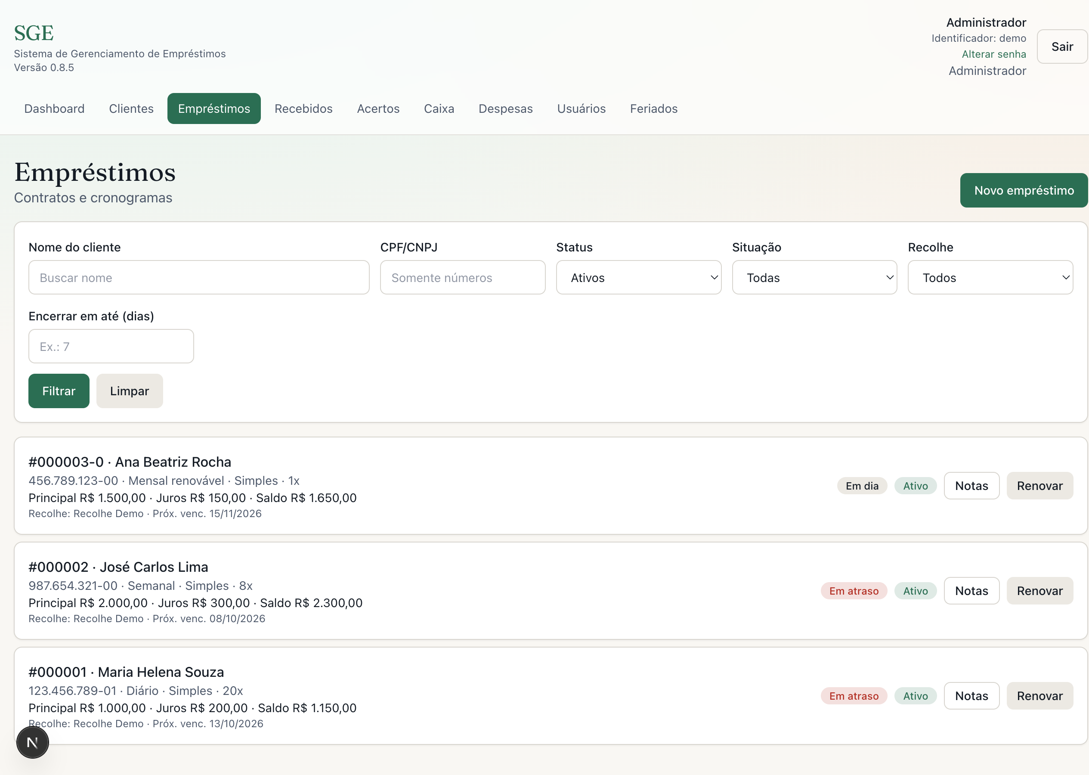Select the Empréstimos tab
Screen dimensions: 1089x775
(x=214, y=109)
